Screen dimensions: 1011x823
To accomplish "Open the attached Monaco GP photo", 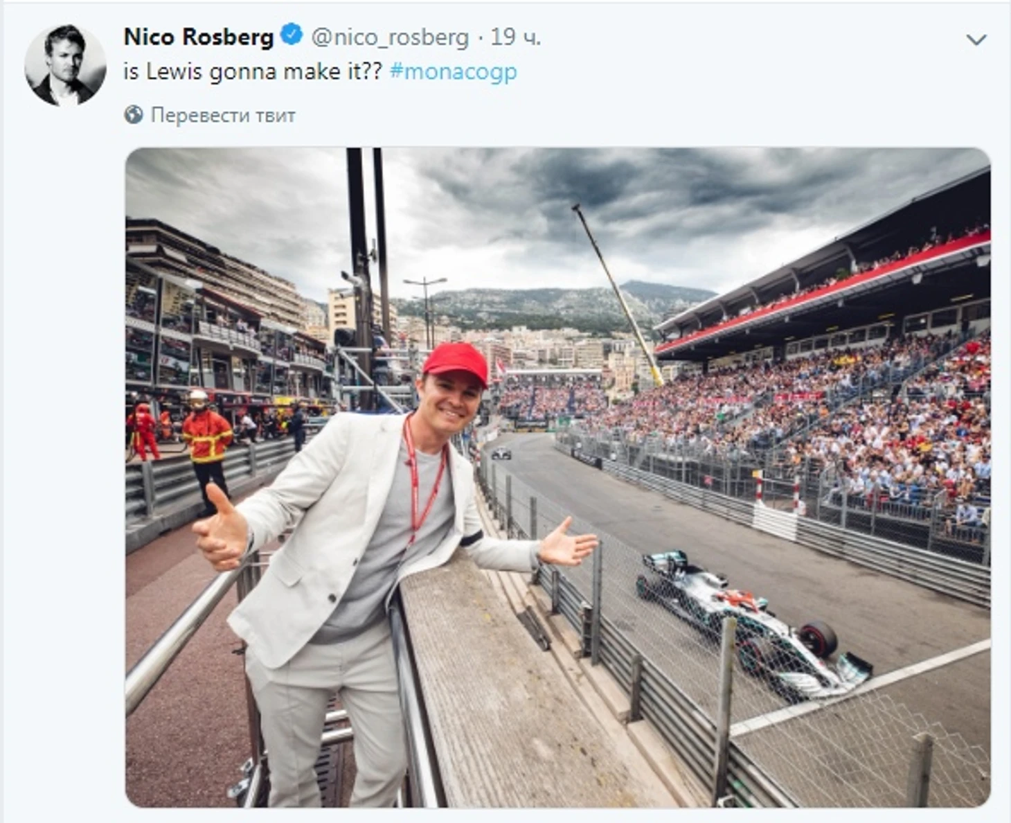I will tap(557, 477).
